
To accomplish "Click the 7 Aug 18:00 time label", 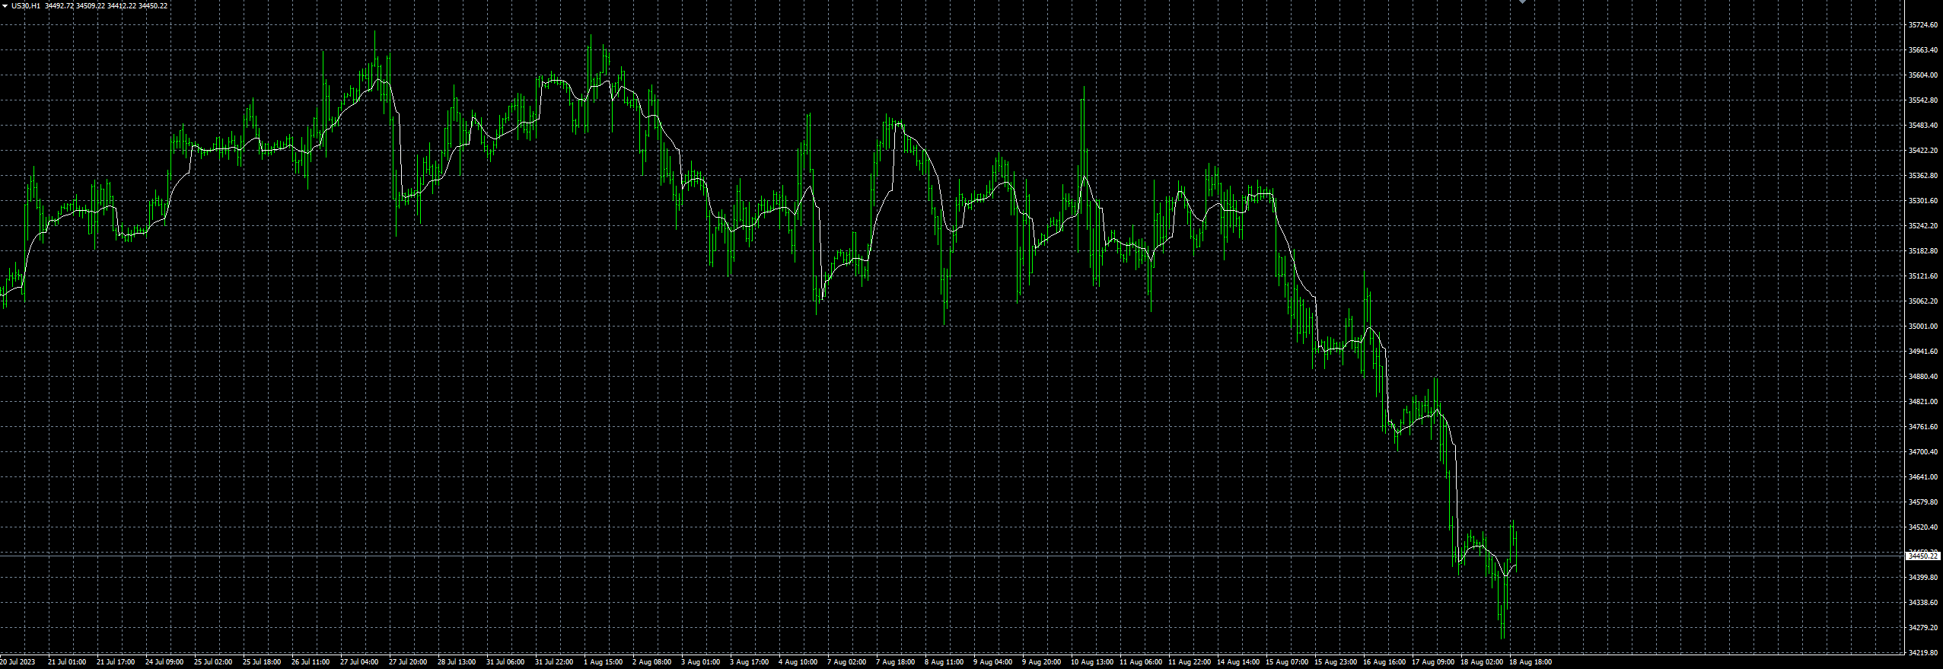I will [x=895, y=662].
